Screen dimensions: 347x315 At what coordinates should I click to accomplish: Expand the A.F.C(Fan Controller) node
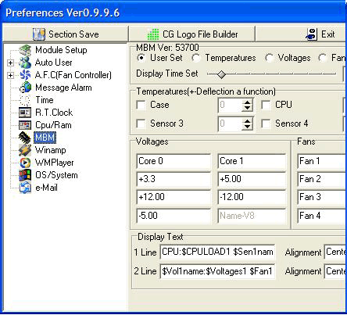[10, 75]
